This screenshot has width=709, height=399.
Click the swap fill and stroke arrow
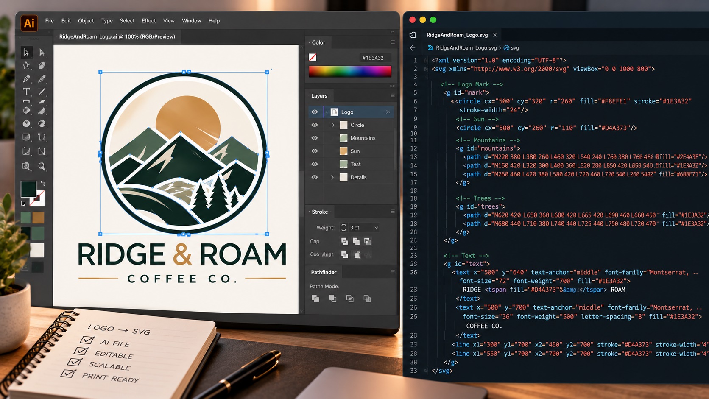coord(43,184)
